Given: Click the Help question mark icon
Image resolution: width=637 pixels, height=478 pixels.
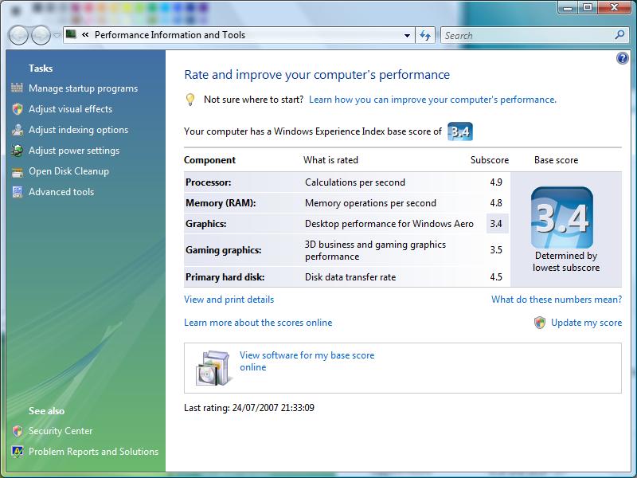Looking at the screenshot, I should (623, 58).
